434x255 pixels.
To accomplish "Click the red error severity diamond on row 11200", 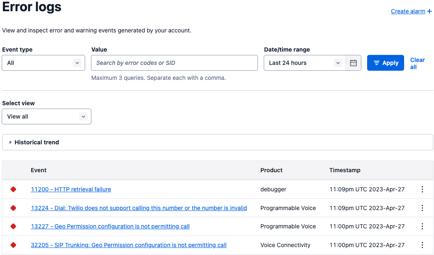I will point(13,189).
